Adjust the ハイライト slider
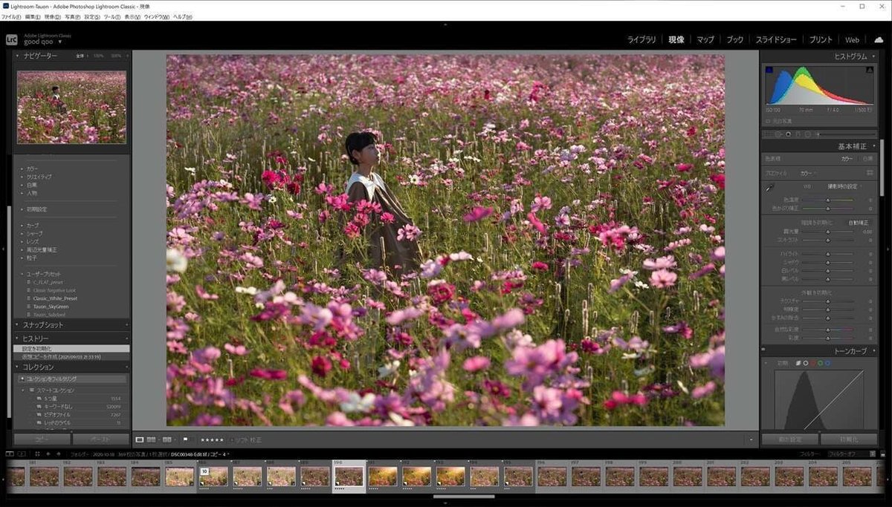This screenshot has height=507, width=892. (x=827, y=254)
